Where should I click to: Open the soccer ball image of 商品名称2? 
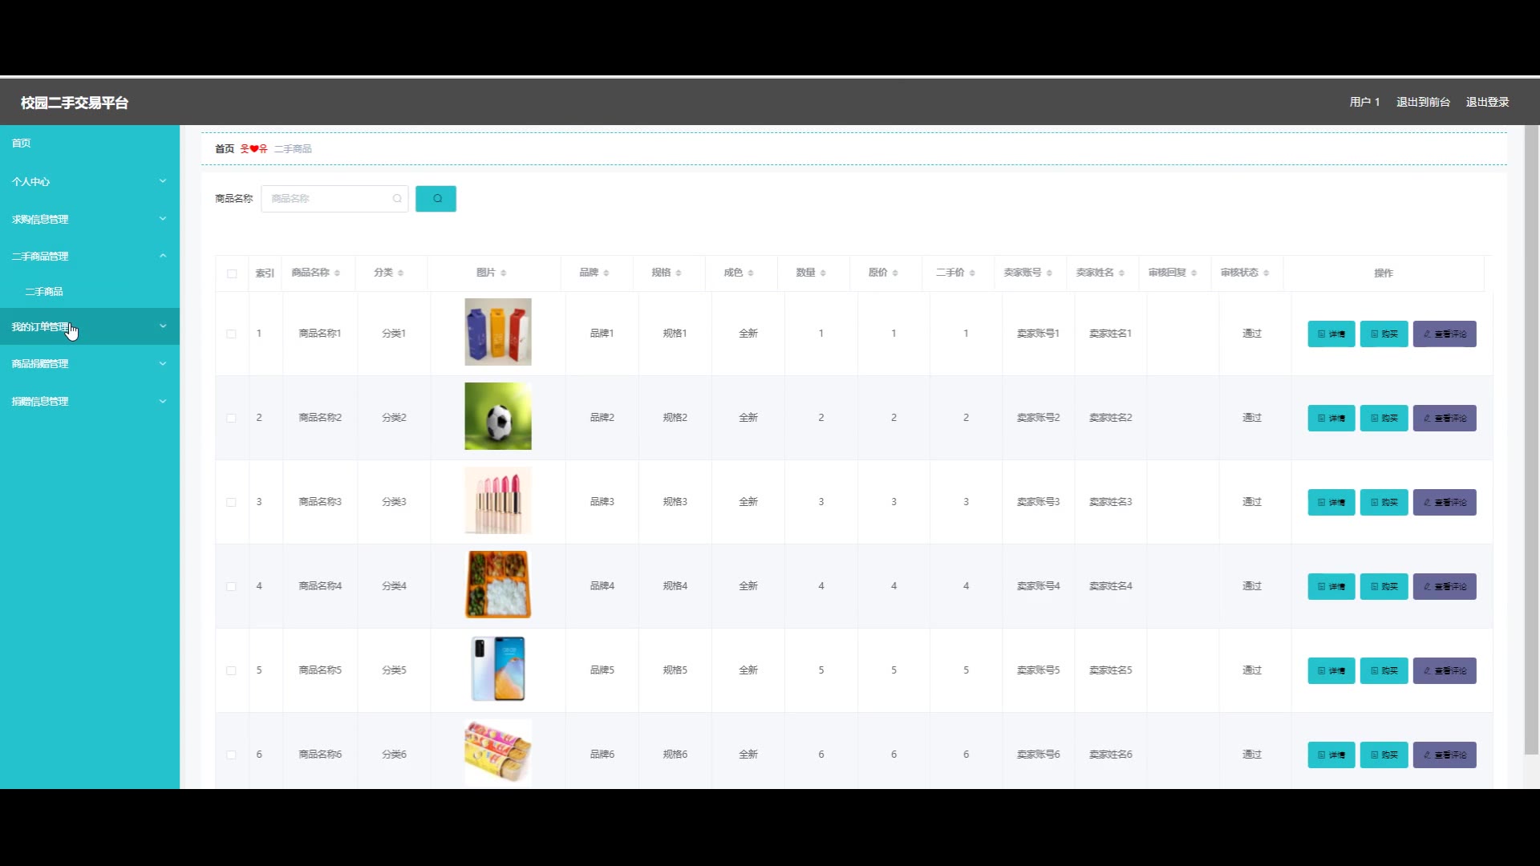point(498,416)
